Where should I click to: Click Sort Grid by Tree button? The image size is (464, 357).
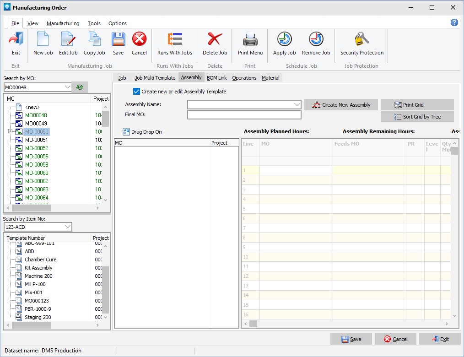point(417,117)
